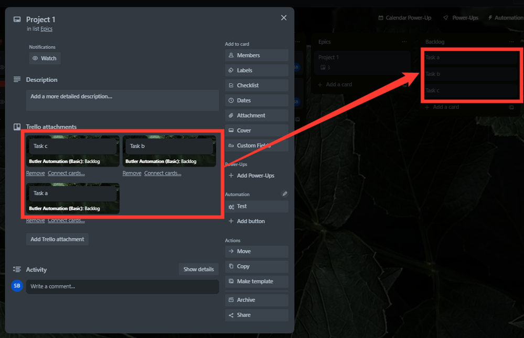Viewport: 524px width, 338px height.
Task: Click Add button under Automation
Action: tap(256, 221)
